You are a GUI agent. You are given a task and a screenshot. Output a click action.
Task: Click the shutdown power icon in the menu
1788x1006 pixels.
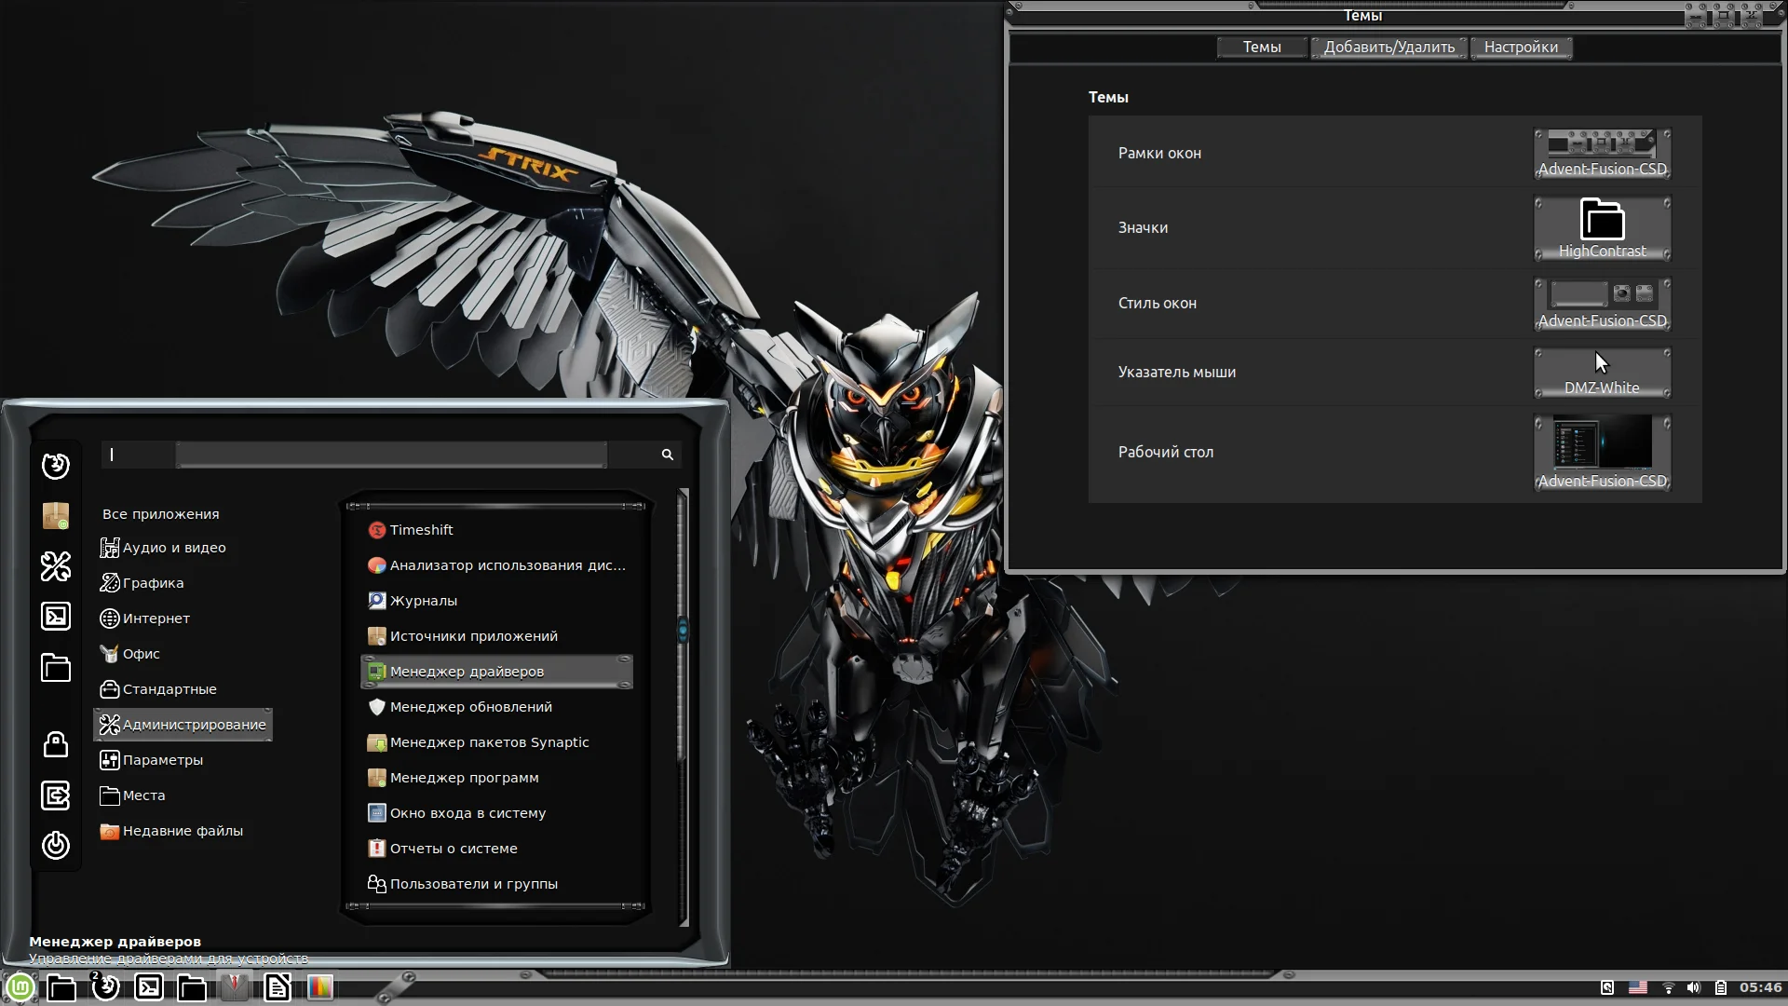coord(56,845)
